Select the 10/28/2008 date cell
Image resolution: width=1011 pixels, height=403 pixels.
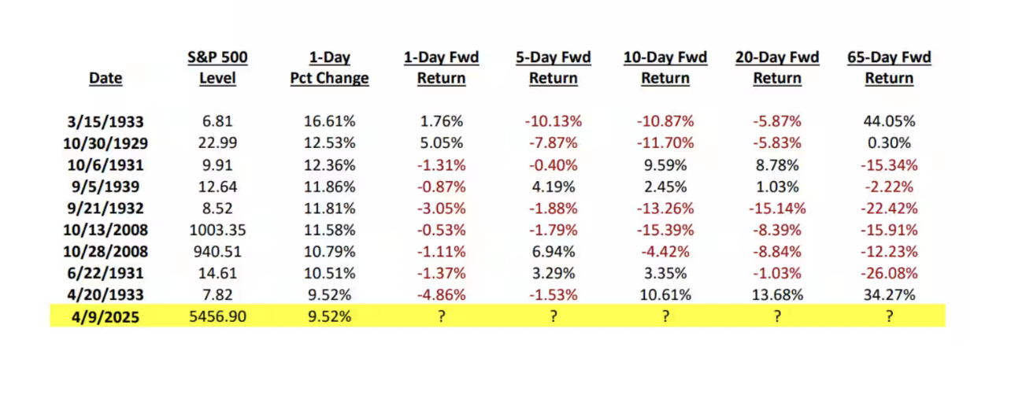[x=106, y=252]
